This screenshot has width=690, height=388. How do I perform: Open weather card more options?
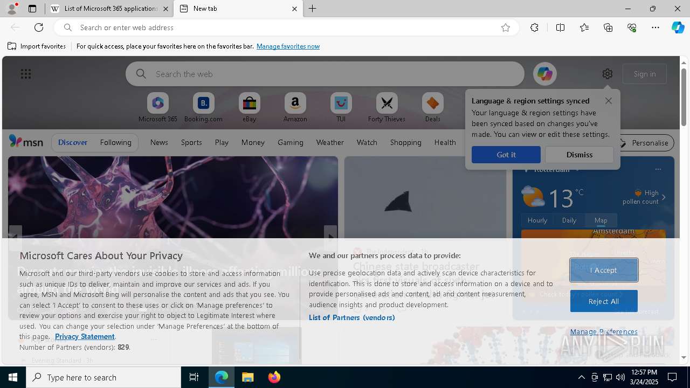658,169
